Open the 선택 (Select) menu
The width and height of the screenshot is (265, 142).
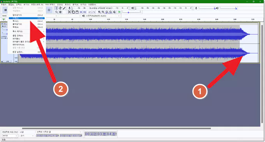pyautogui.click(x=19, y=5)
